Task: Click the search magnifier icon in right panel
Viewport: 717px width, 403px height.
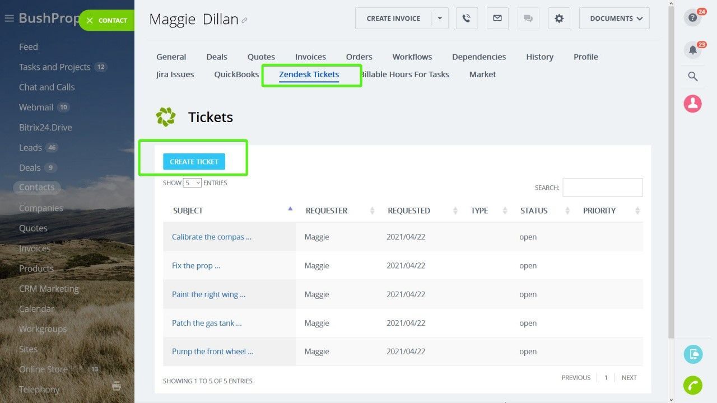Action: coord(692,77)
